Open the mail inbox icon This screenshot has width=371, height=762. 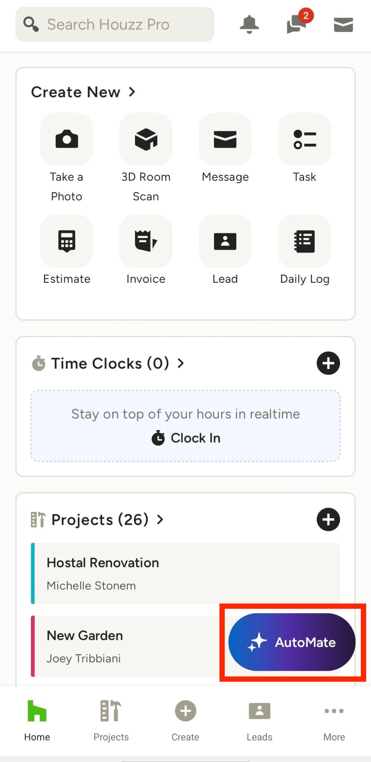point(343,25)
